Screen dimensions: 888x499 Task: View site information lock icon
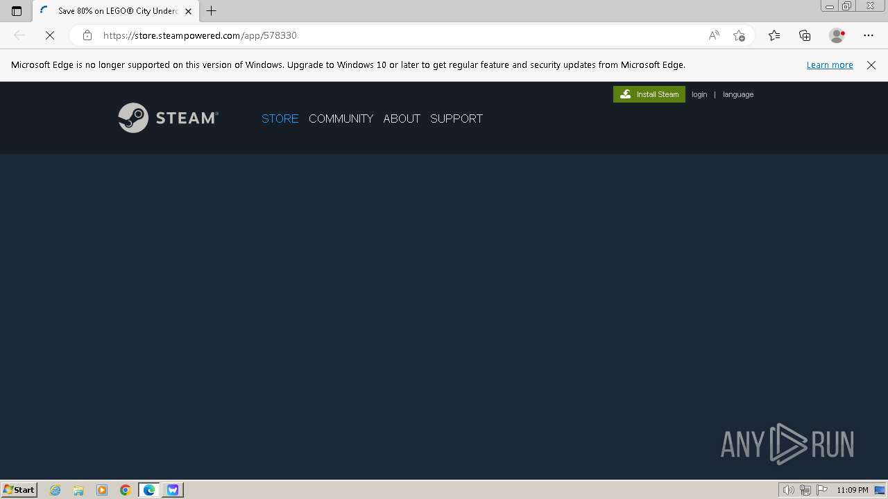coord(87,35)
